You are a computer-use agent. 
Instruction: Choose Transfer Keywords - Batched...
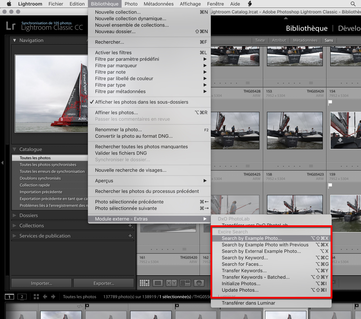click(271, 277)
